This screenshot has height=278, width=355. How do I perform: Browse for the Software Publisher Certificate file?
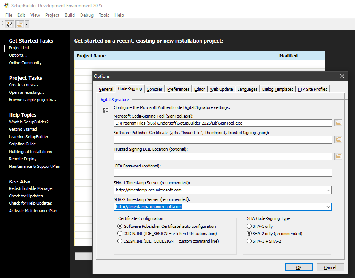pyautogui.click(x=338, y=140)
